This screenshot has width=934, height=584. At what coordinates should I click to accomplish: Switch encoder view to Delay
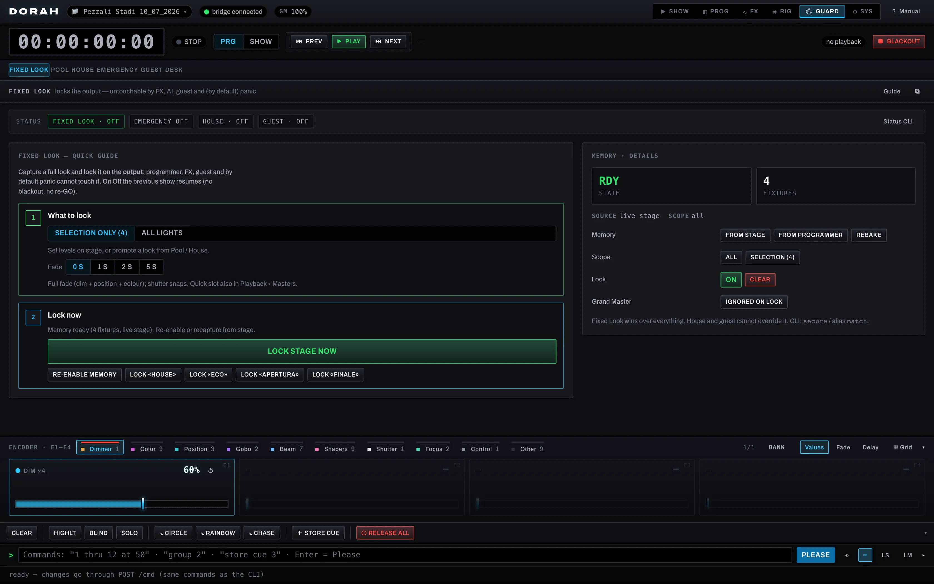(x=870, y=447)
